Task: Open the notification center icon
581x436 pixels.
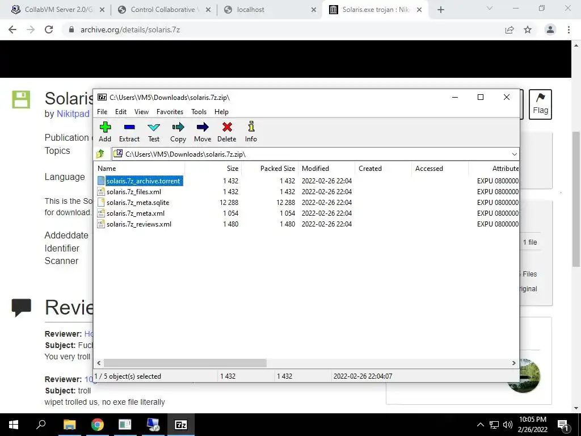Action: [x=563, y=425]
